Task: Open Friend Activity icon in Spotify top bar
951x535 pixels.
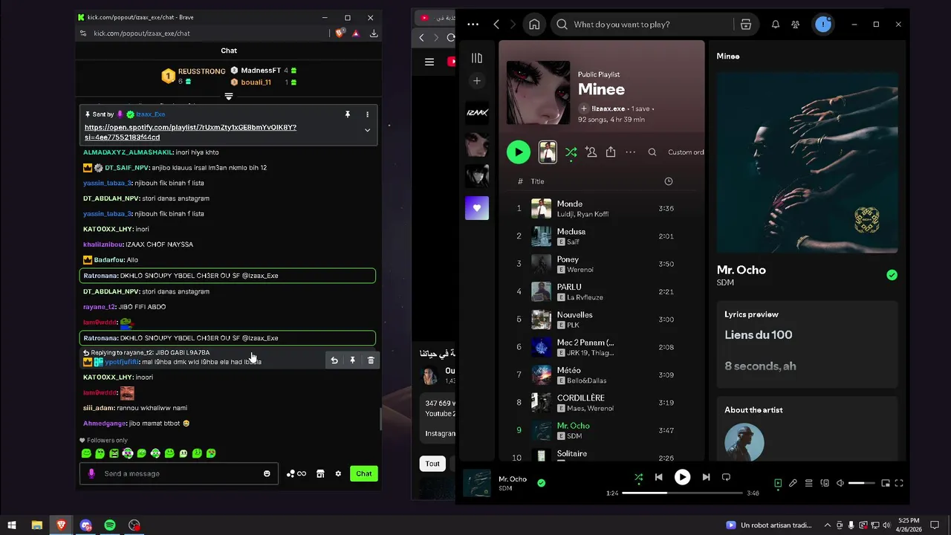Action: click(x=796, y=25)
